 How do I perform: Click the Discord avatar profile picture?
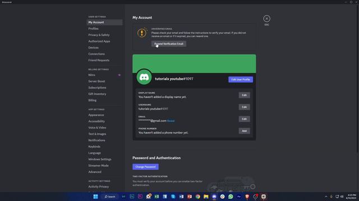pos(144,77)
